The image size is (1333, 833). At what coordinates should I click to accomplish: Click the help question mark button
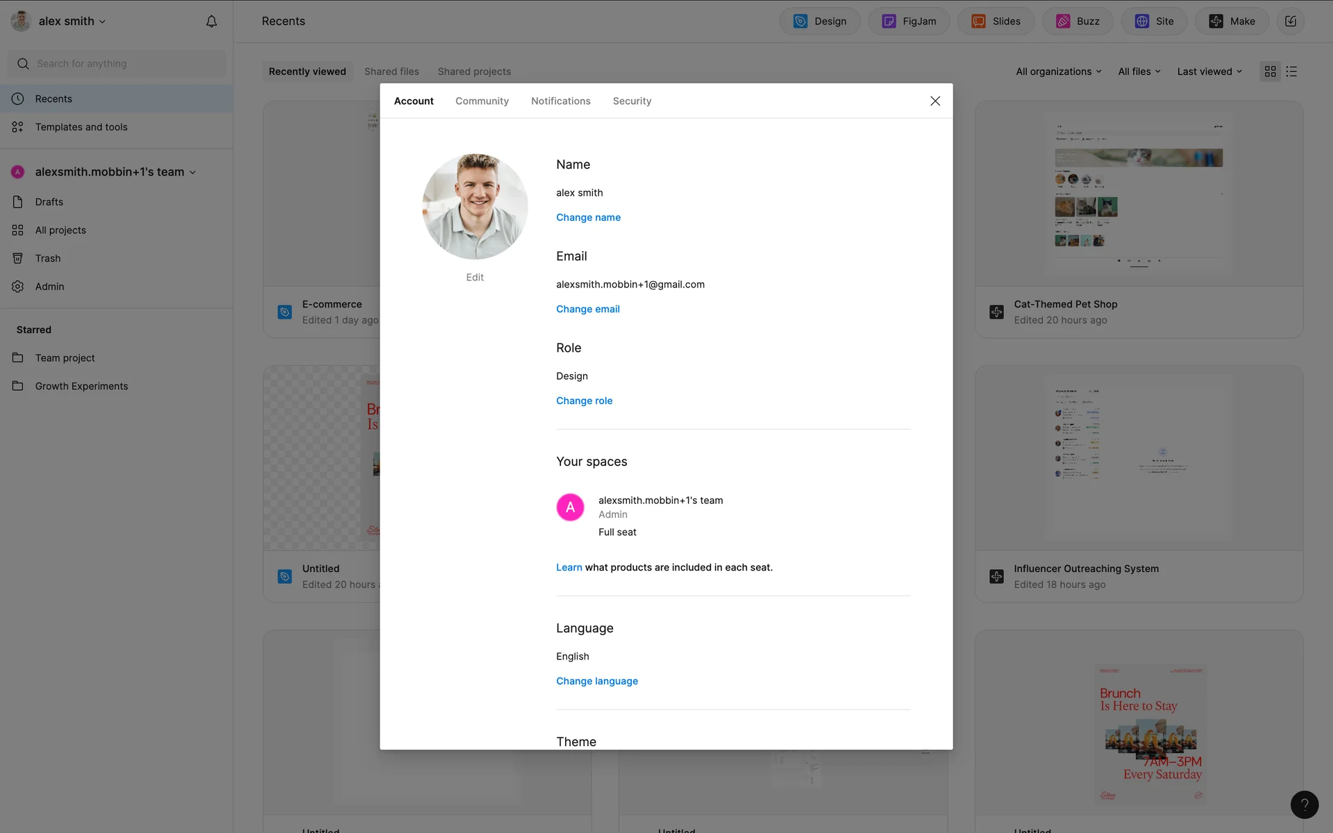point(1304,805)
